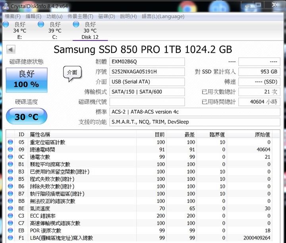Viewport: 286px width, 243px height.
Task: Click status orb of attribute 05 row
Action: (10, 142)
